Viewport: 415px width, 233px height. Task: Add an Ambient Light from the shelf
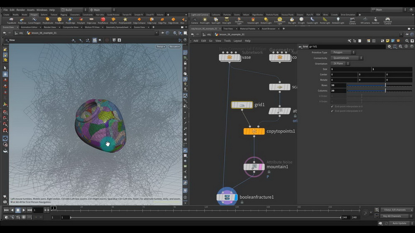[x=338, y=21]
